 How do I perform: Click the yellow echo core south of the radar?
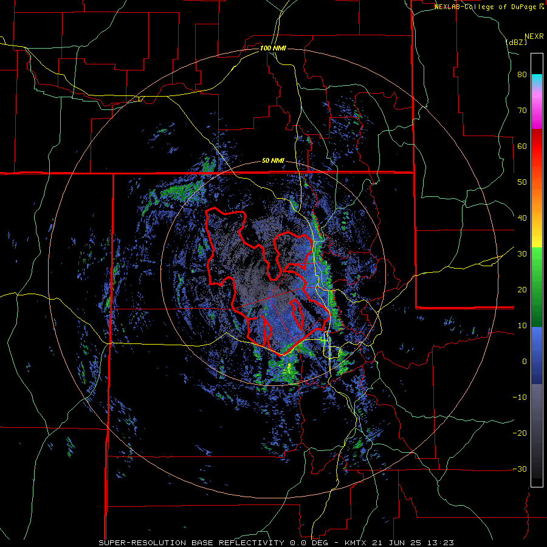click(x=289, y=367)
